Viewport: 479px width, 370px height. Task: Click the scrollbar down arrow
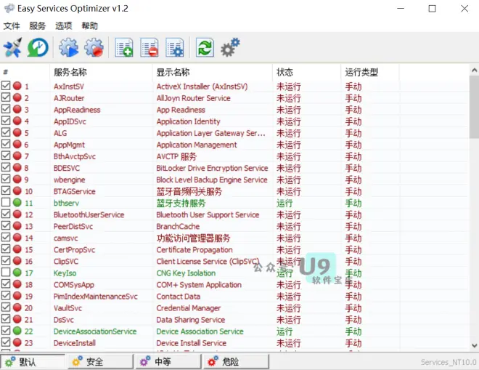(x=474, y=345)
